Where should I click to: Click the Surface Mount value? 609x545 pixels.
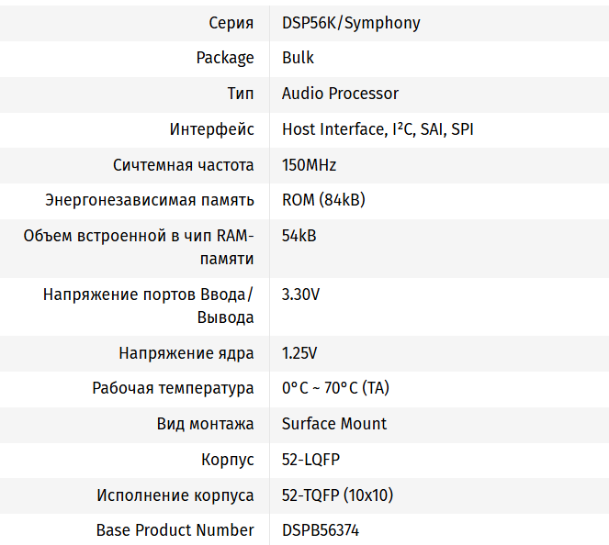[334, 424]
